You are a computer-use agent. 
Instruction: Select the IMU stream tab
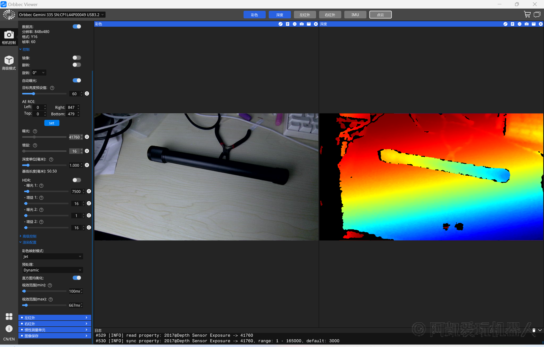click(355, 15)
